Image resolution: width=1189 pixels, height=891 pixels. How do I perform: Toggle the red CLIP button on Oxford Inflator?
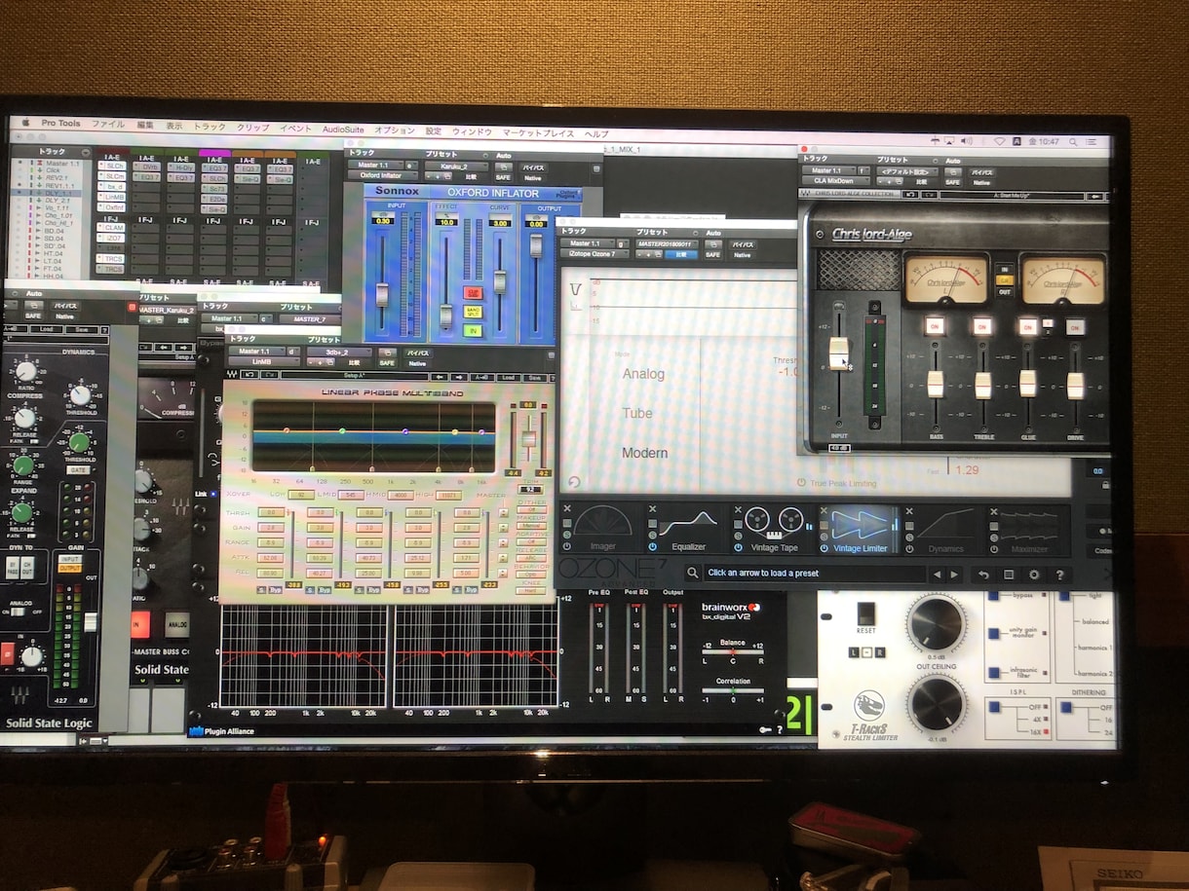point(473,292)
